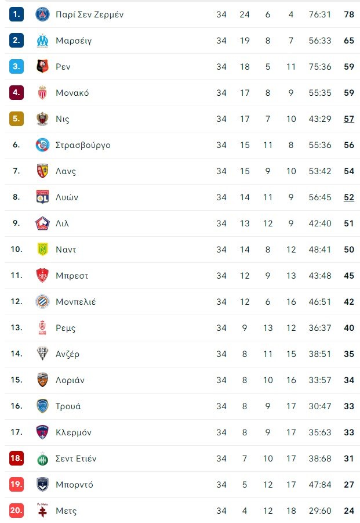
Task: Click the Monaco team badge
Action: (42, 93)
